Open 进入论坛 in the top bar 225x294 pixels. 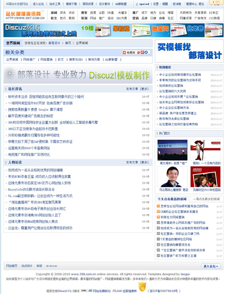(x=38, y=4)
